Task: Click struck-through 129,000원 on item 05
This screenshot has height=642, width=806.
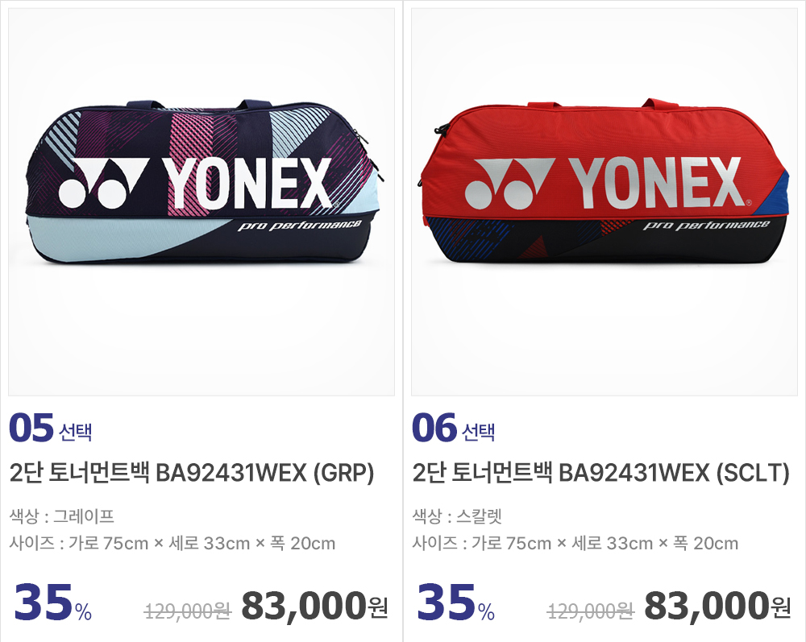Action: point(188,611)
